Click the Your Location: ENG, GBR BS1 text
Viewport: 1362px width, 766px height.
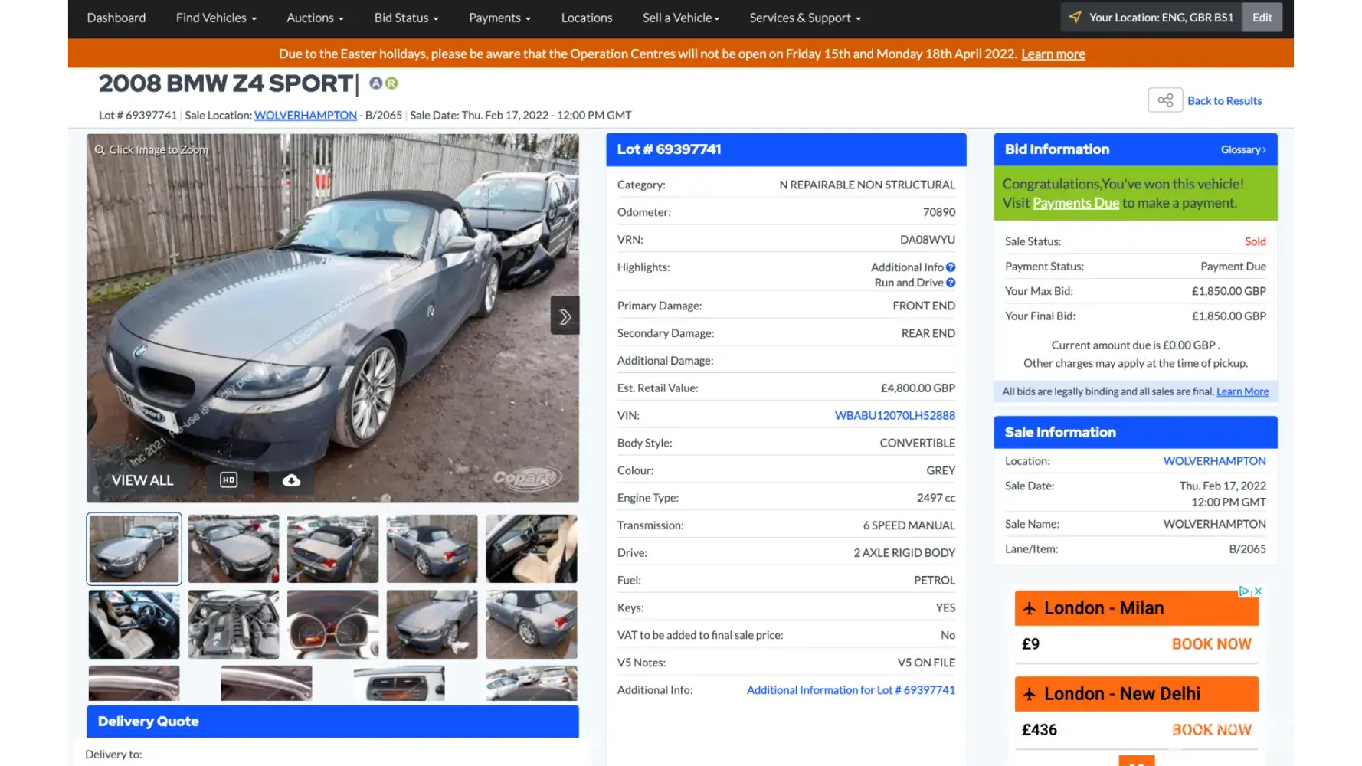(x=1161, y=18)
